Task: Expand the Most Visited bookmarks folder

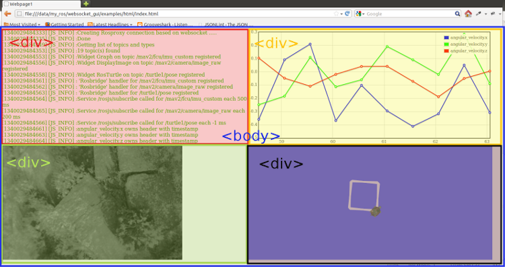Action: tap(22, 24)
